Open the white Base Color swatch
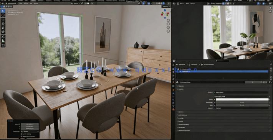Image resolution: width=273 pixels, height=140 pixels. 242,99
